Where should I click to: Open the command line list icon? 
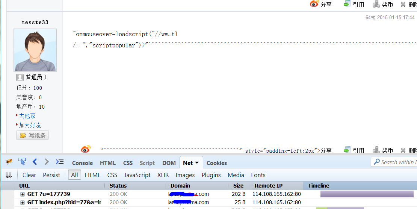coord(60,161)
